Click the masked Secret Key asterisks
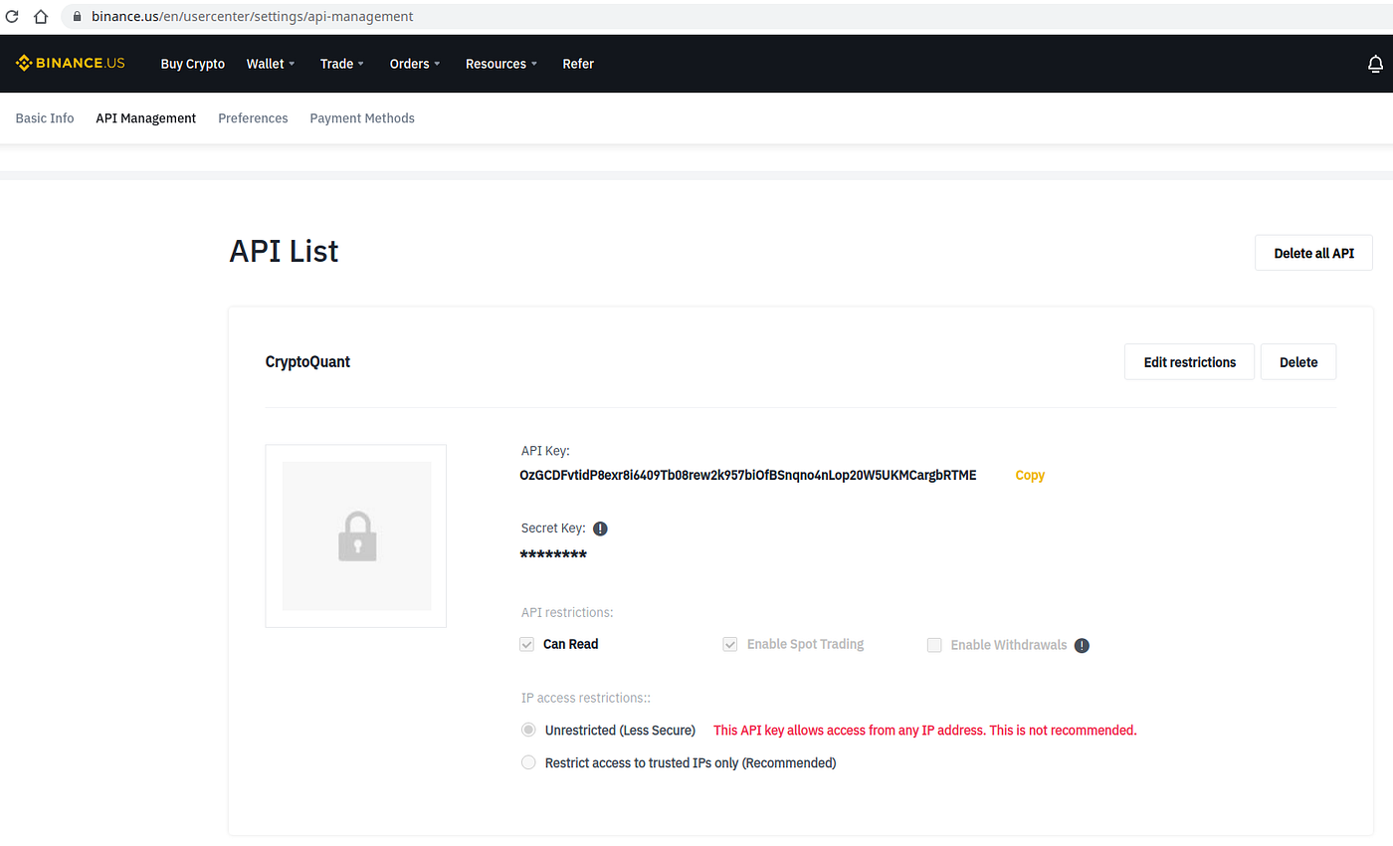Viewport: 1393px width, 846px height. click(x=553, y=555)
